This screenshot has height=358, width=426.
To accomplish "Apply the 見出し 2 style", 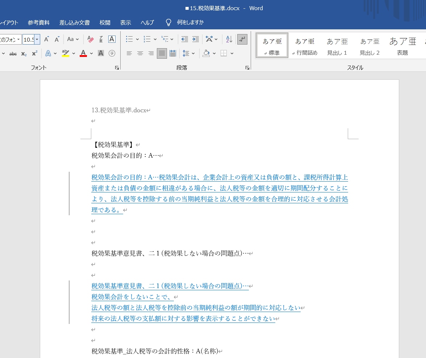I will pos(370,46).
